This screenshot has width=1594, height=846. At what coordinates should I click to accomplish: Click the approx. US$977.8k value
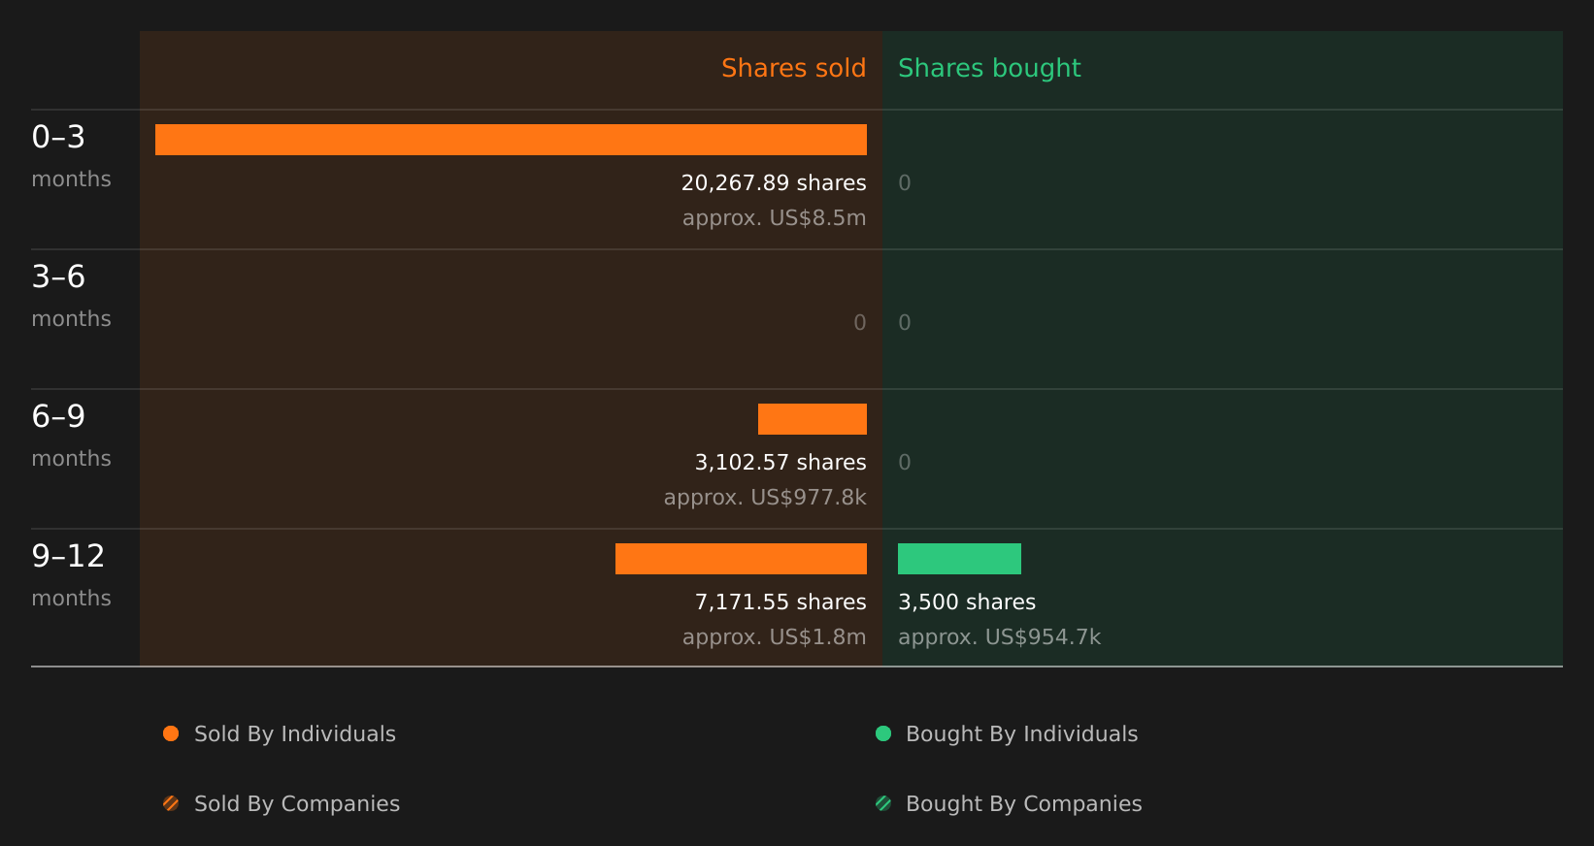click(x=765, y=498)
